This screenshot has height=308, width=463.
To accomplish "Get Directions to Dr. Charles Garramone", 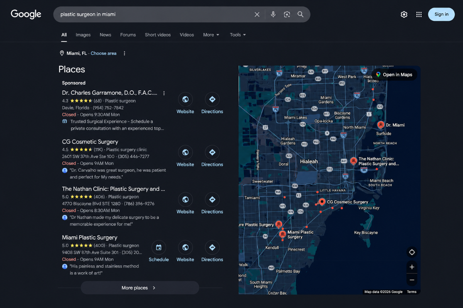I will tap(212, 103).
